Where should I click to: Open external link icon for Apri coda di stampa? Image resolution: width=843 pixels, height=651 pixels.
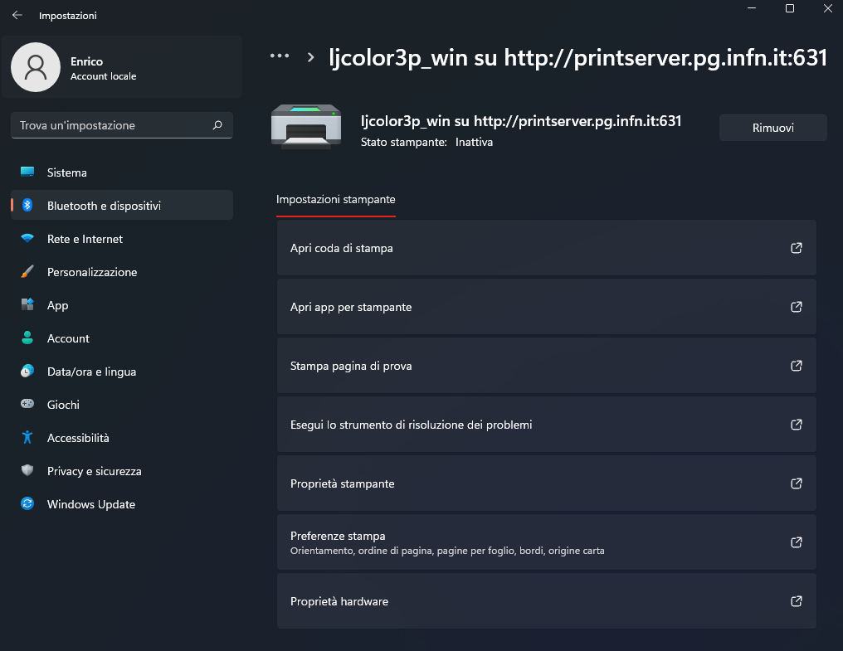click(797, 248)
